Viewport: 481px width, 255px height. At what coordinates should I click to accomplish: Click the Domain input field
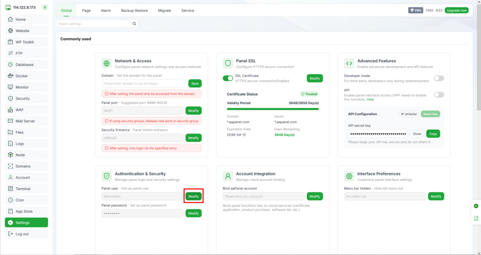(x=144, y=83)
